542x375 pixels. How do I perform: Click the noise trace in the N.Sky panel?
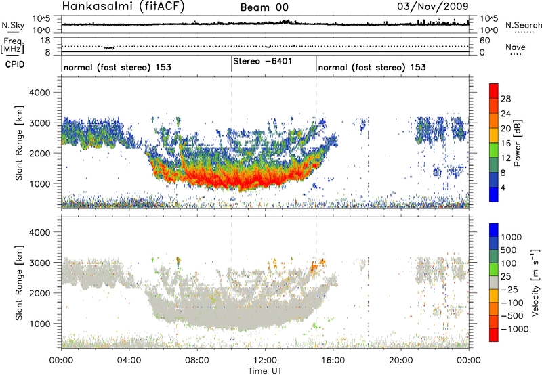(x=265, y=24)
